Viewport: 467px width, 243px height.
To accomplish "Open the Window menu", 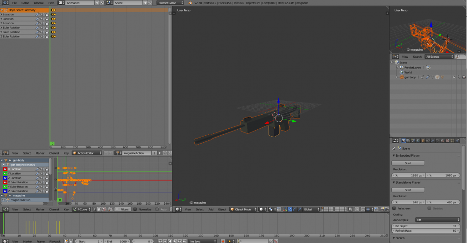I will 38,3.
